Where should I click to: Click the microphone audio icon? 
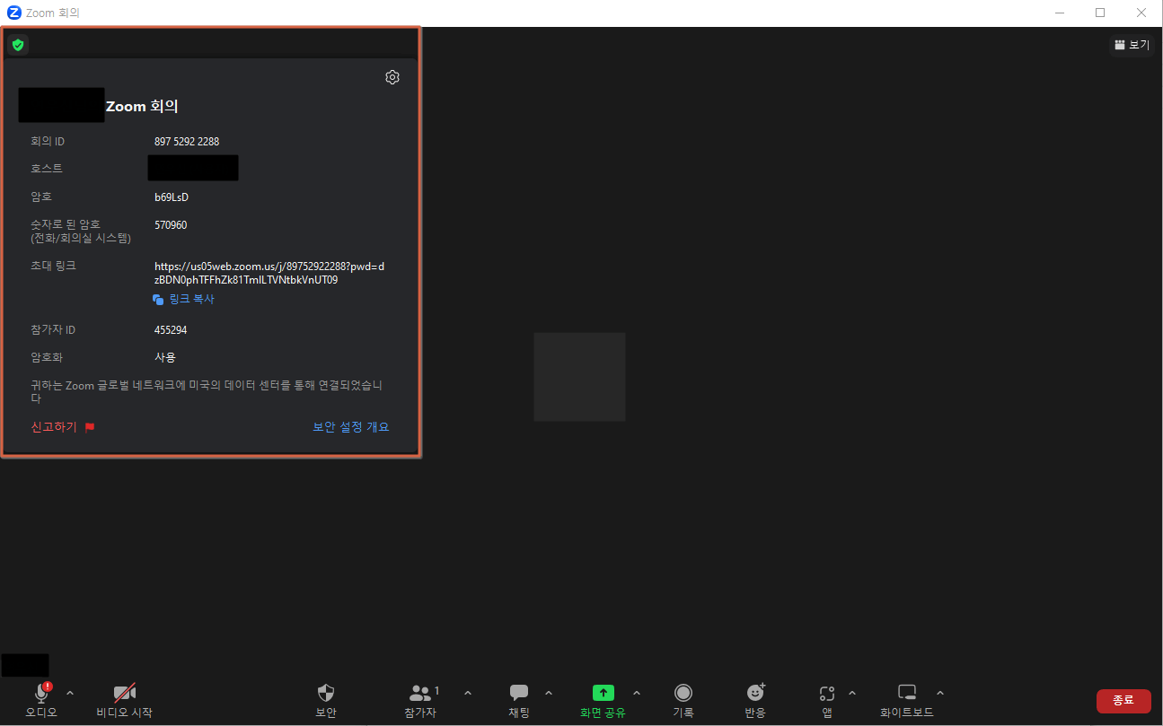(41, 693)
